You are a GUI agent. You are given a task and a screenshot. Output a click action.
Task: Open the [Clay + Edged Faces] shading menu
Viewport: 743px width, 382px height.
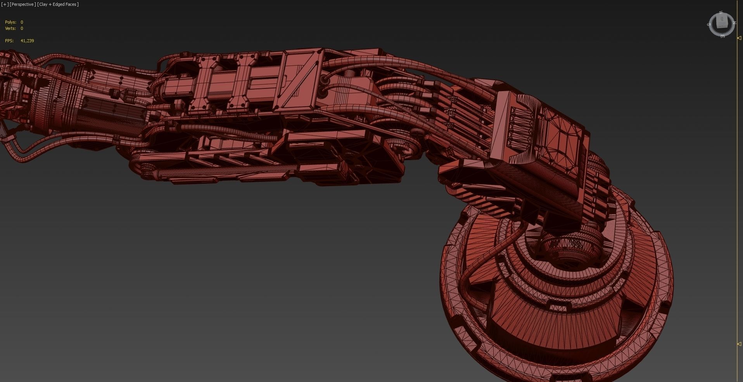pyautogui.click(x=58, y=4)
